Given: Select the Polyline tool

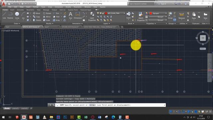Looking at the screenshot, I should pos(10,15).
